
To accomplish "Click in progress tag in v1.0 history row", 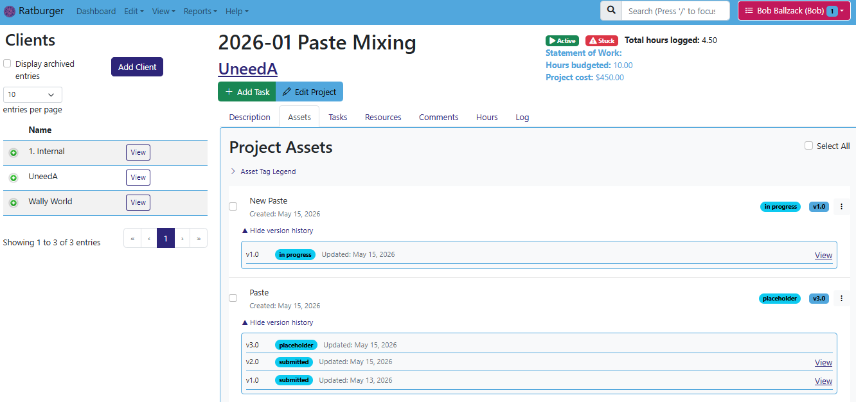I will tap(295, 255).
